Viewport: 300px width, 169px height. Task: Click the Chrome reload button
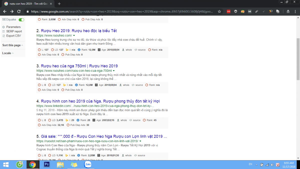click(x=19, y=11)
